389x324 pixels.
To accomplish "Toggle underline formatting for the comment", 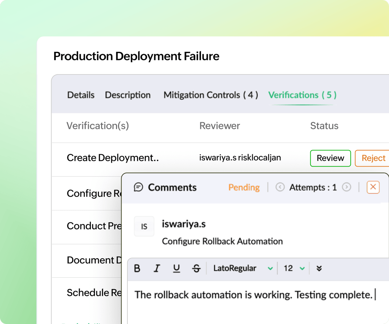I will (177, 268).
